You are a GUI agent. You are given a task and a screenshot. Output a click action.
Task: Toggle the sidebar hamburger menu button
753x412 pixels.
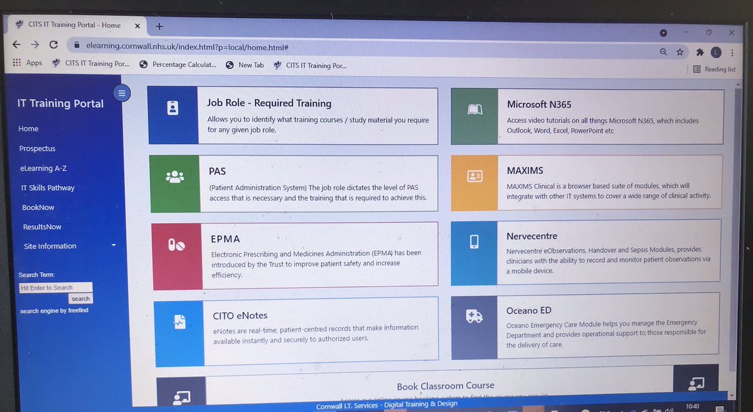click(122, 93)
